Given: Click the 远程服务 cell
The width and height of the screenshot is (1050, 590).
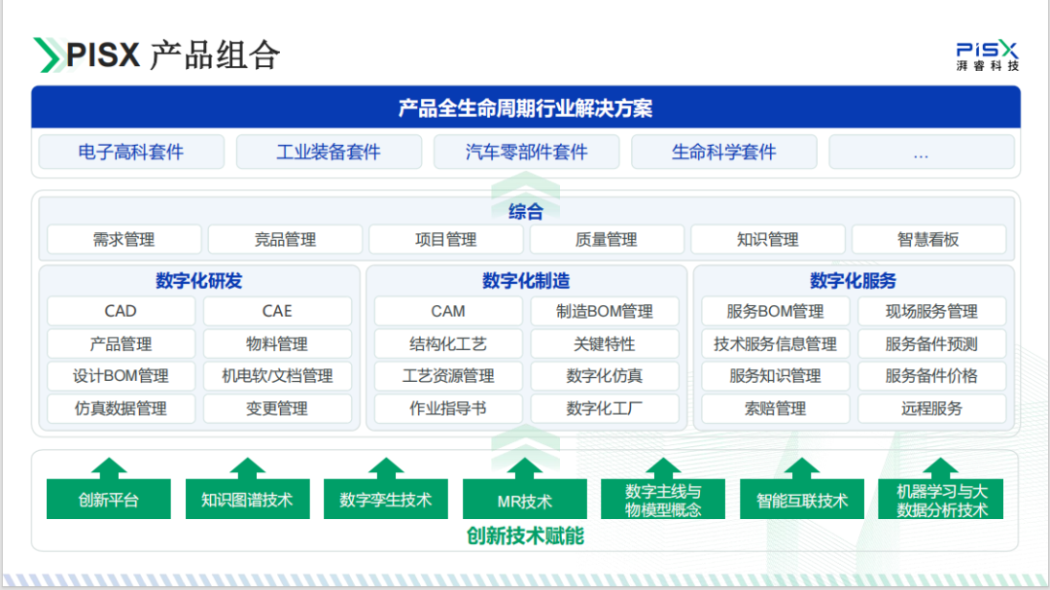Looking at the screenshot, I should [932, 408].
